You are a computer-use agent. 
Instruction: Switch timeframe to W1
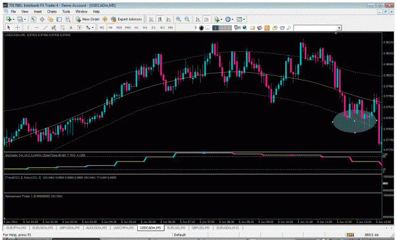tap(162, 27)
